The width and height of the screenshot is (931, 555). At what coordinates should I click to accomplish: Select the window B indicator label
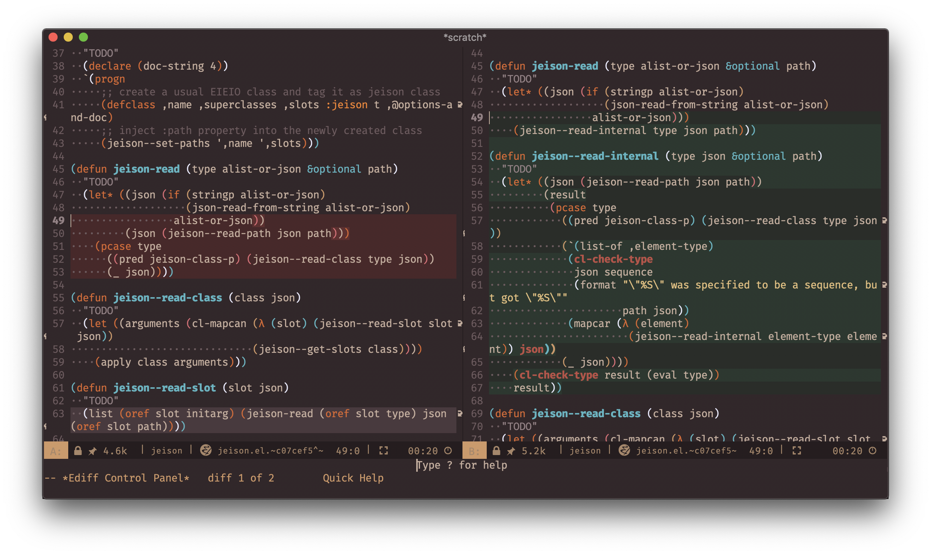click(474, 451)
